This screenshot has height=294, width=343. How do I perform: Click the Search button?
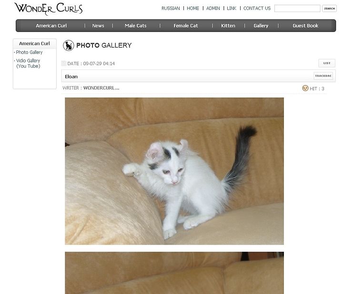[x=329, y=8]
